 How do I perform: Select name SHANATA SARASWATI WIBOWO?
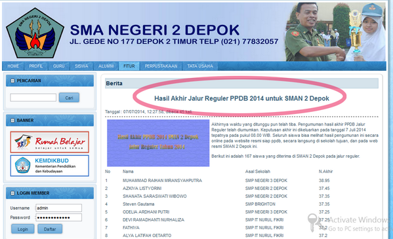coord(155,196)
